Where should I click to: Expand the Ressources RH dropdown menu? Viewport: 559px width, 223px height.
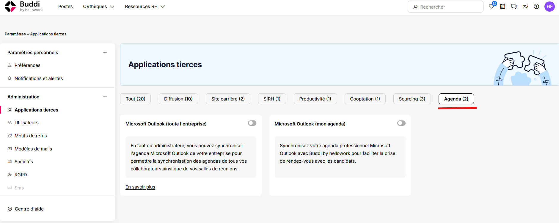coord(145,7)
